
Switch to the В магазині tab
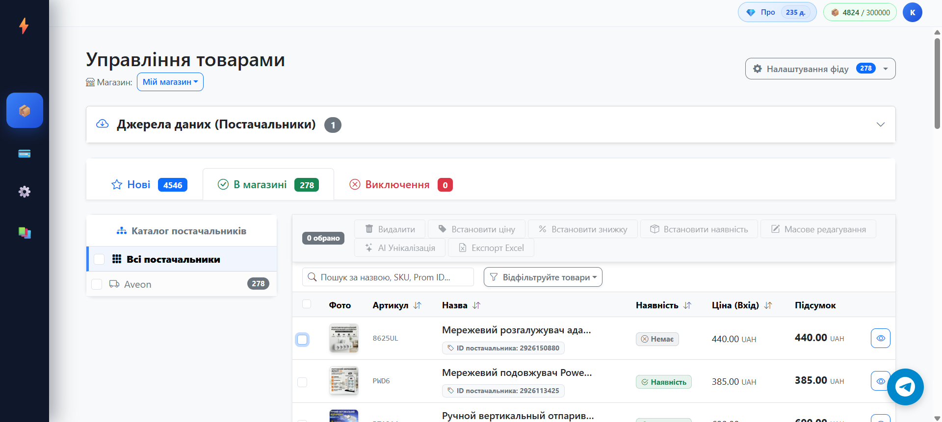click(268, 184)
